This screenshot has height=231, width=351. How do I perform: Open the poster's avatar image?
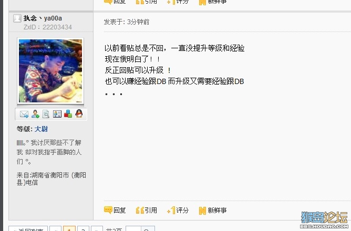click(x=50, y=71)
